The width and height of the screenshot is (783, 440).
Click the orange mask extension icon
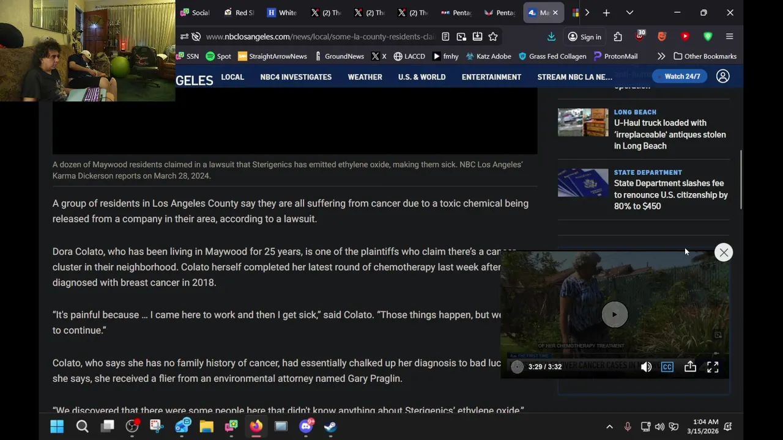pyautogui.click(x=662, y=37)
